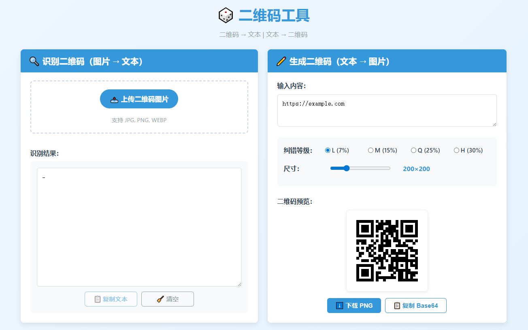Click the 尺寸 label
This screenshot has width=528, height=330.
tap(292, 169)
